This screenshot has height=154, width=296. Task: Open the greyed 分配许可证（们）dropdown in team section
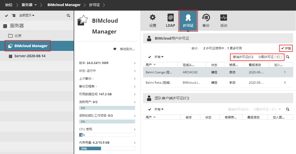tap(267, 109)
